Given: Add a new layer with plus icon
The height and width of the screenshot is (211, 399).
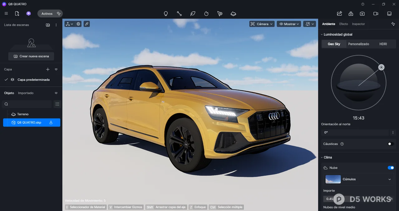Looking at the screenshot, I should [x=48, y=69].
